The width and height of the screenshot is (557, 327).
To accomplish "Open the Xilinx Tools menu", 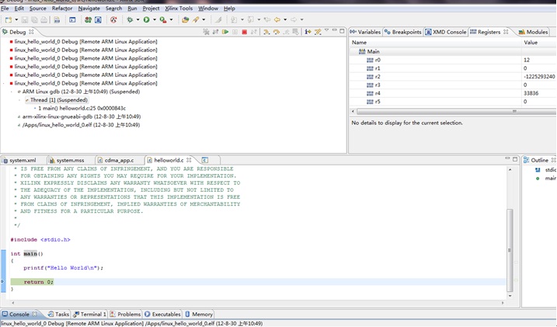I will (x=179, y=9).
